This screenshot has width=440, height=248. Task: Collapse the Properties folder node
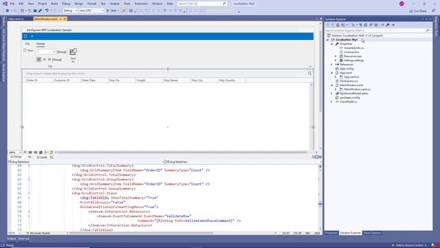click(331, 44)
